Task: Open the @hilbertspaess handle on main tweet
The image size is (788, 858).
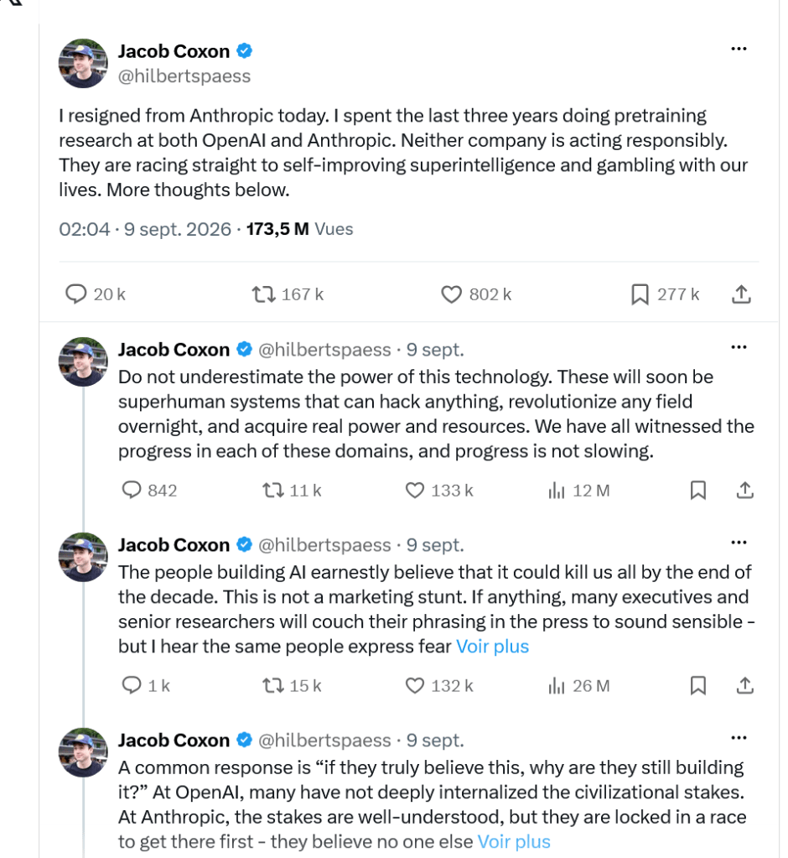Action: tap(184, 76)
